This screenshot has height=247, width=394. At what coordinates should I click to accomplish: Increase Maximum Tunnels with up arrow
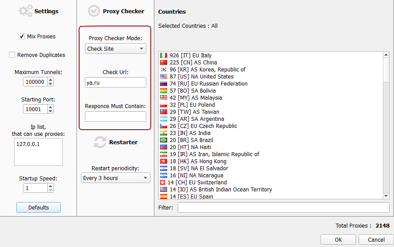click(x=50, y=80)
